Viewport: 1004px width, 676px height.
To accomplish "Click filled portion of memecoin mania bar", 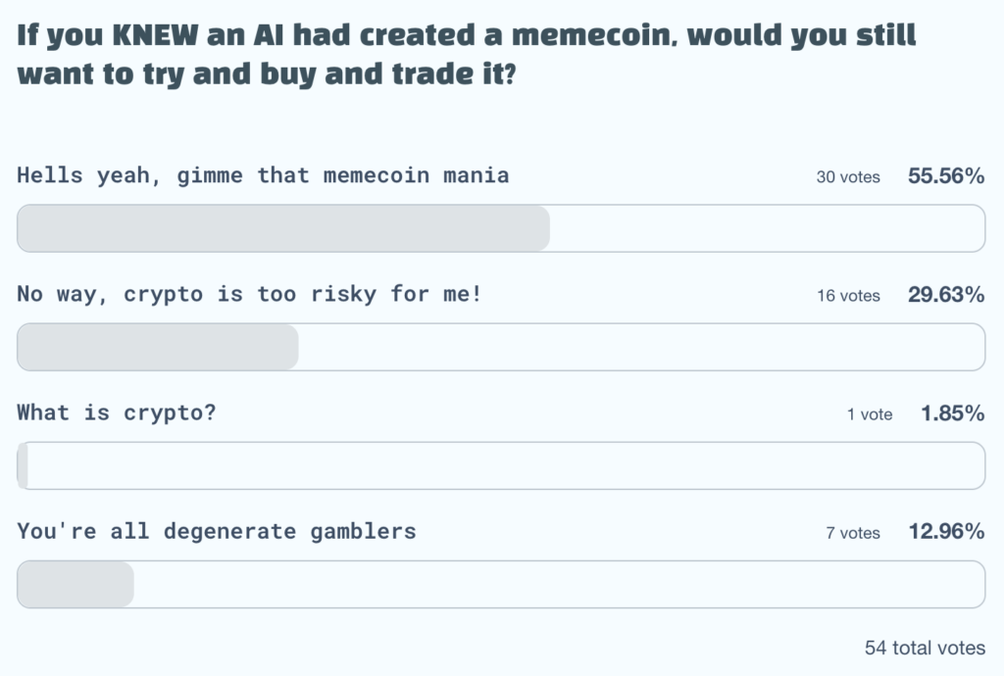I will coord(283,228).
